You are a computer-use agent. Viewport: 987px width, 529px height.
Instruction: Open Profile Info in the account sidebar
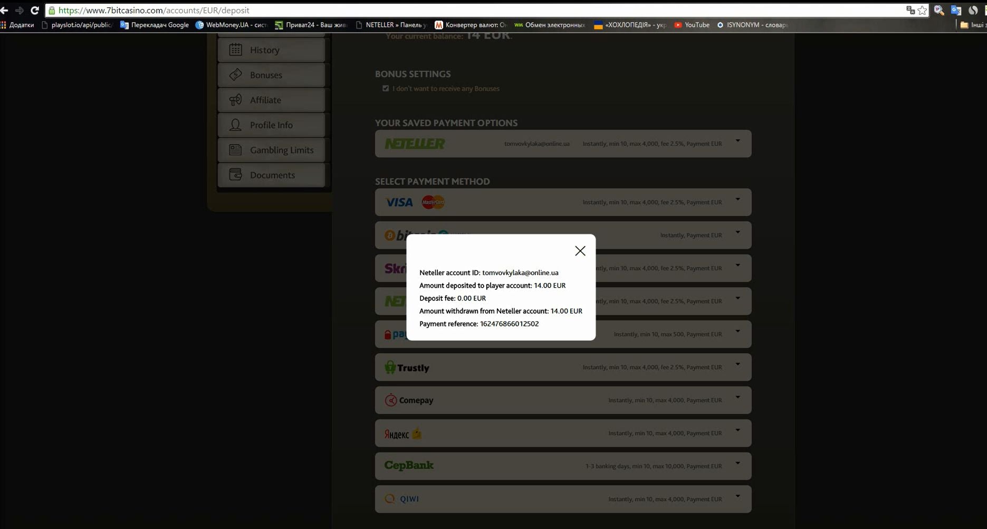click(271, 125)
